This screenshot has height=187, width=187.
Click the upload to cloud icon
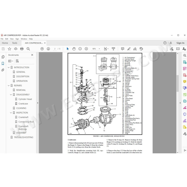point(15,49)
